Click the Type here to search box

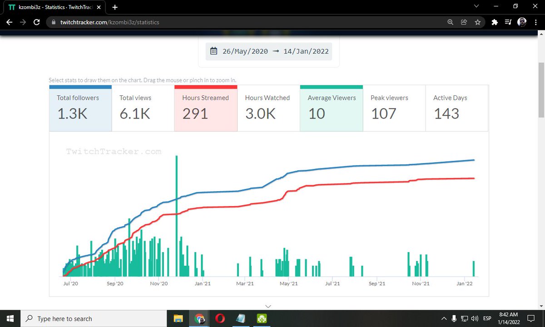click(x=94, y=318)
